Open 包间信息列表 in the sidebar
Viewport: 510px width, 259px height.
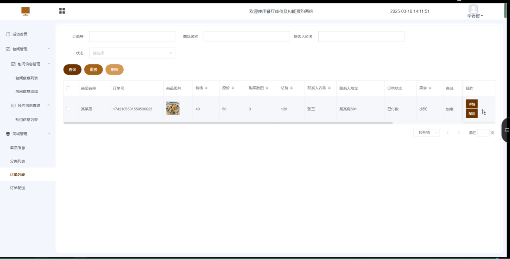click(28, 78)
